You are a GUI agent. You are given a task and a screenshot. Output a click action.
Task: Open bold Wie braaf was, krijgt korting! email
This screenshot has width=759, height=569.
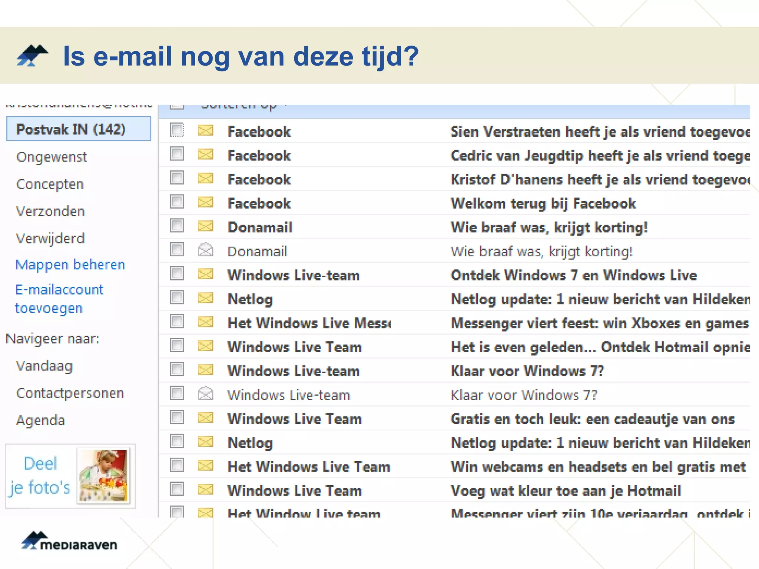tap(549, 227)
